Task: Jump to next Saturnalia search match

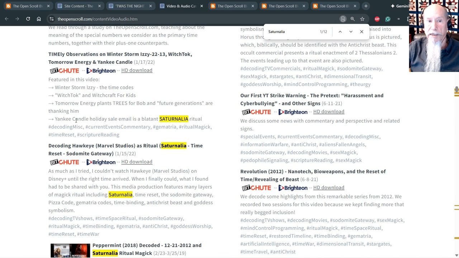Action: pyautogui.click(x=351, y=32)
